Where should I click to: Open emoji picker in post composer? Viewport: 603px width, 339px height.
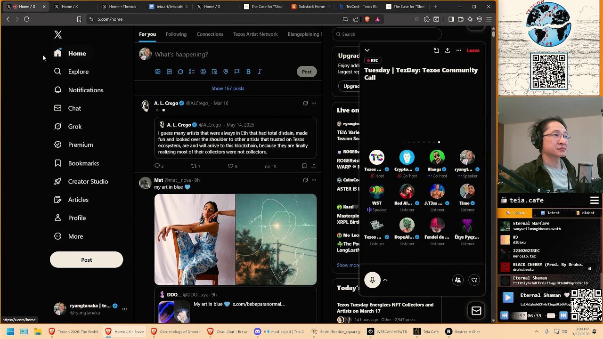coord(203,72)
